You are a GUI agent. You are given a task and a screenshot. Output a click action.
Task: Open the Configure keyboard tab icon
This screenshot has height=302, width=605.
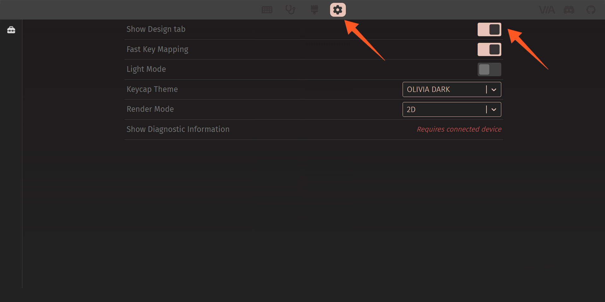click(267, 10)
